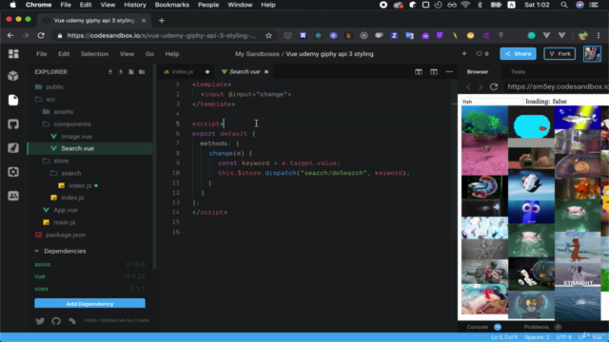Open the Bookmarks menu in Chrome

(x=172, y=5)
